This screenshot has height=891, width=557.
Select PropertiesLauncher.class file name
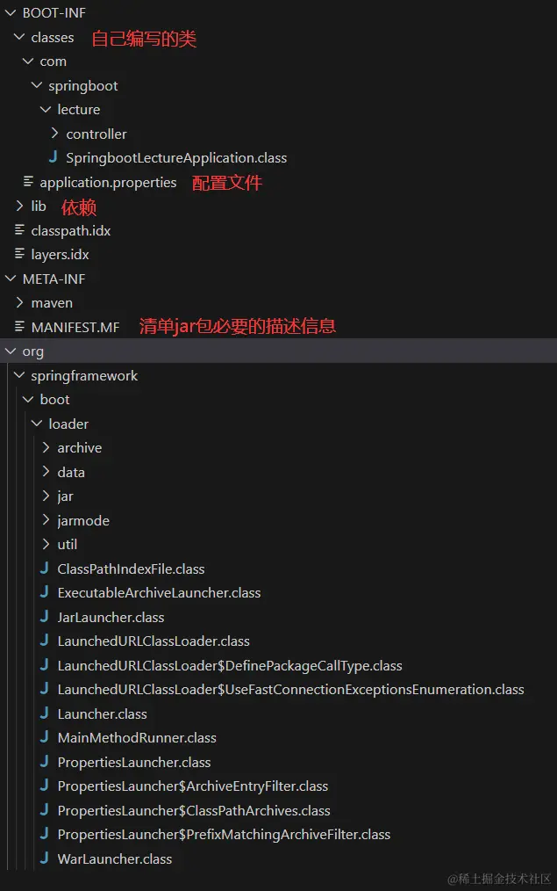click(x=134, y=762)
